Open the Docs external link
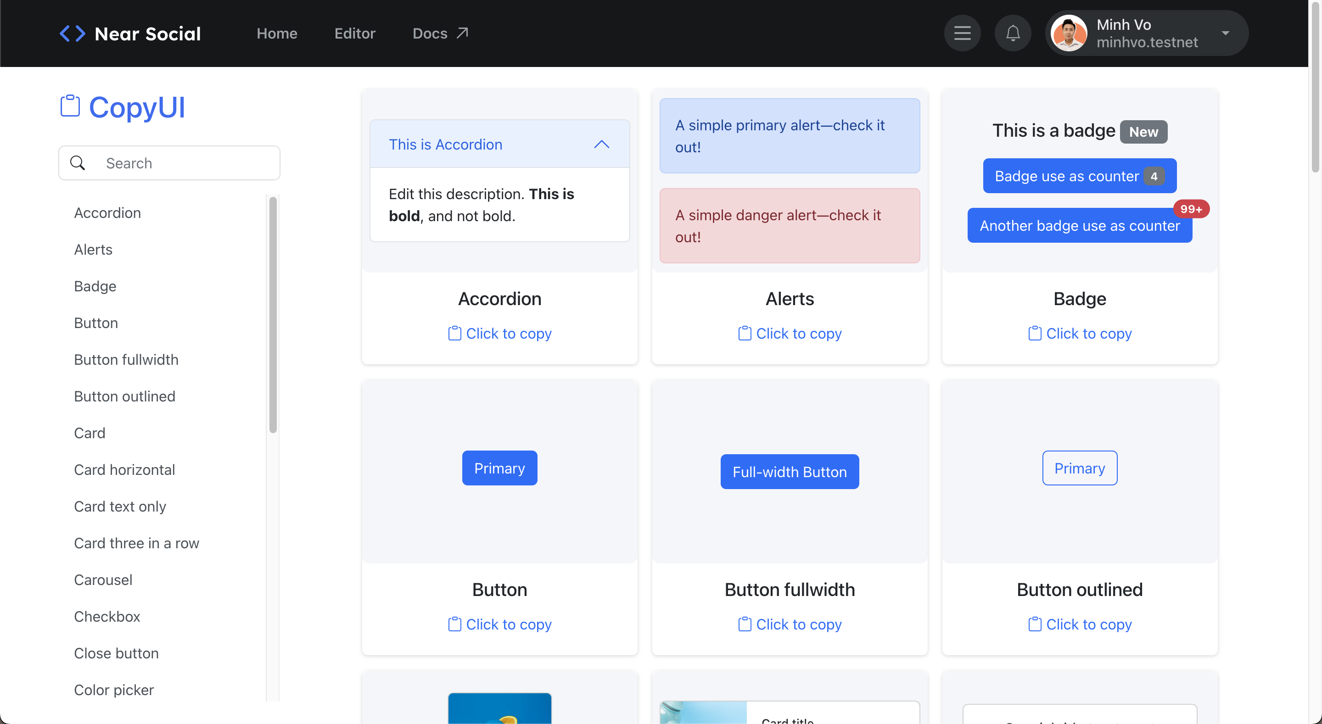1322x724 pixels. 440,33
